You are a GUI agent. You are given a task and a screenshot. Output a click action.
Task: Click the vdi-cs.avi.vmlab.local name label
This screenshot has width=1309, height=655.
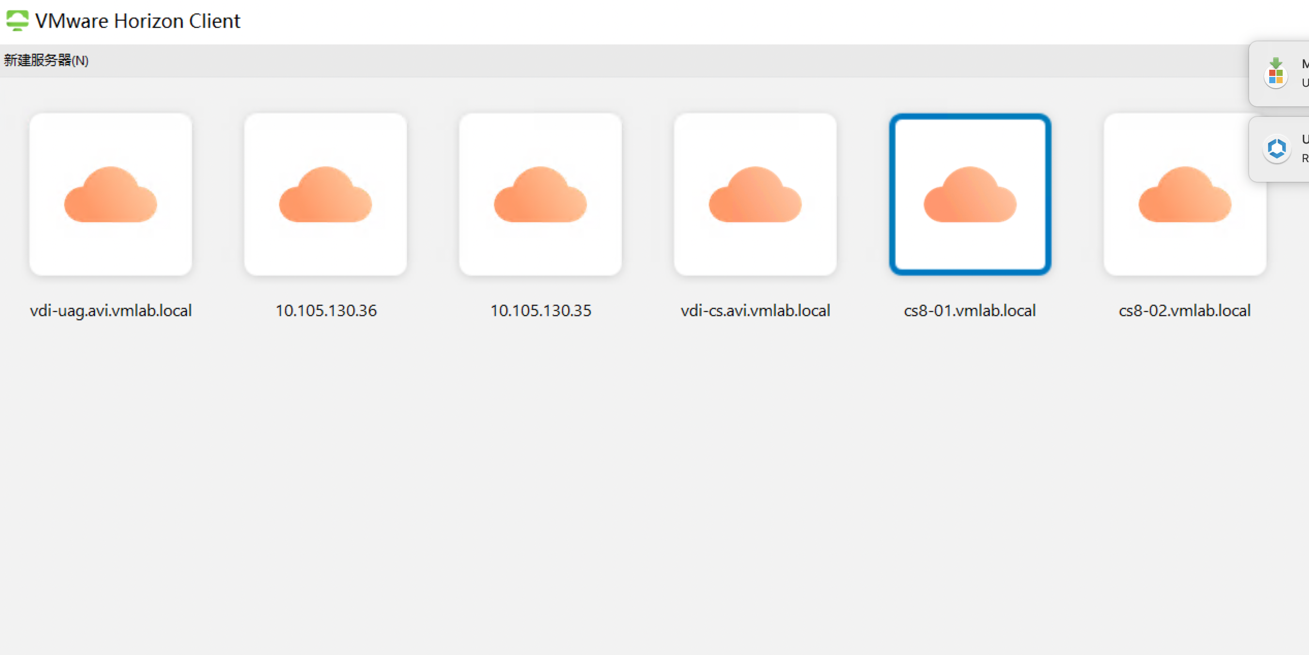[755, 310]
